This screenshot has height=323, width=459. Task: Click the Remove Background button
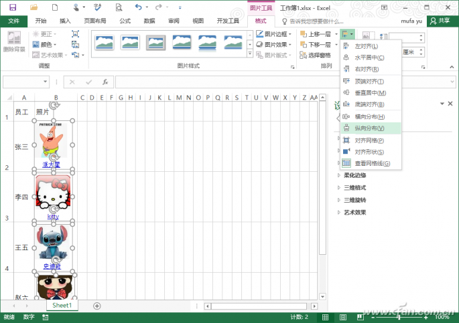(x=14, y=41)
